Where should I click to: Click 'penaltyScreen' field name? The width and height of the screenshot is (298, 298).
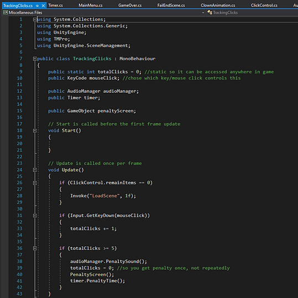(116, 111)
